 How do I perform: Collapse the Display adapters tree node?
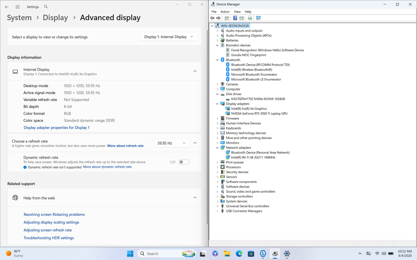click(x=217, y=104)
